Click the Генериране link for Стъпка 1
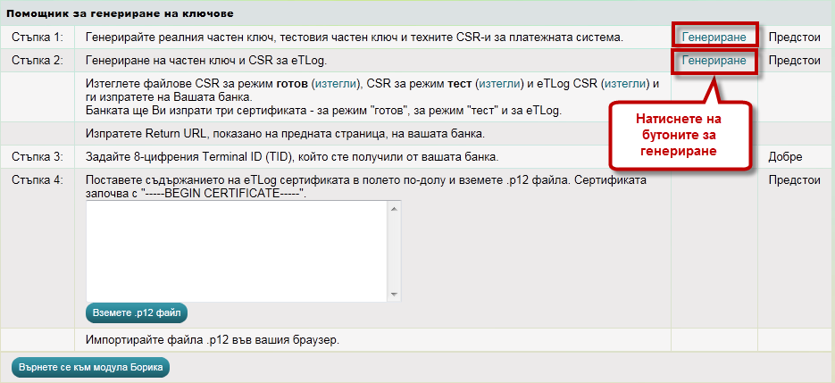Screen dimensions: 835x383 click(x=714, y=37)
